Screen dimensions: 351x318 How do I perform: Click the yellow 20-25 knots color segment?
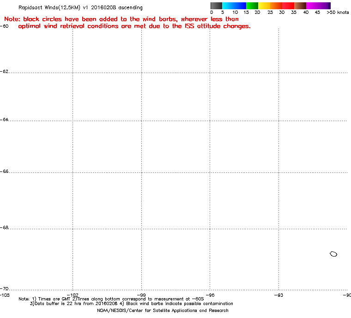264,6
